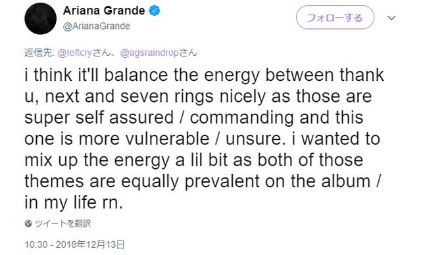Click the Ariana Grande display name
This screenshot has height=255, width=421.
coord(104,11)
